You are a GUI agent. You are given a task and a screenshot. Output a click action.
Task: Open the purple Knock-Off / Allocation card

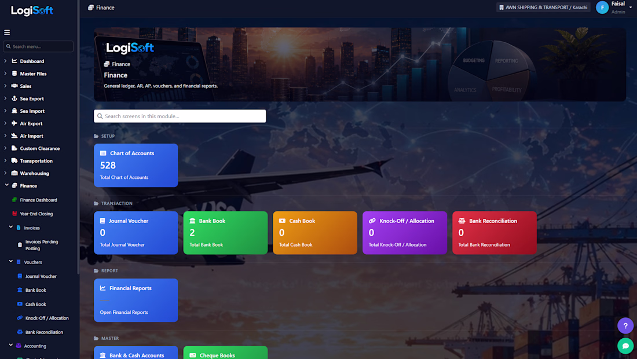coord(405,233)
